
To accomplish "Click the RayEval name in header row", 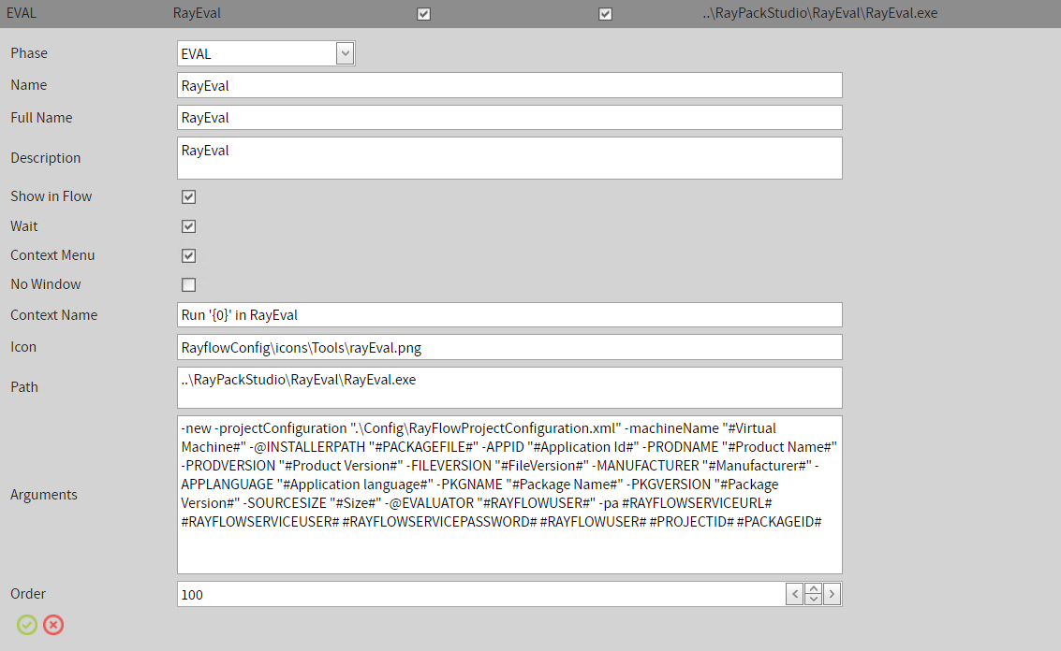I will (x=197, y=13).
